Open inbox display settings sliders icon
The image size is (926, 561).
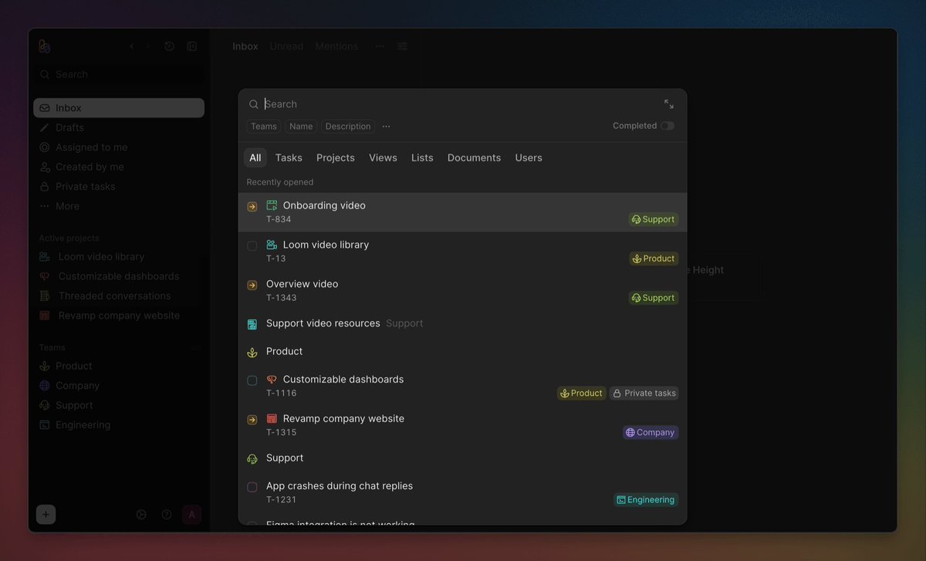(x=402, y=46)
